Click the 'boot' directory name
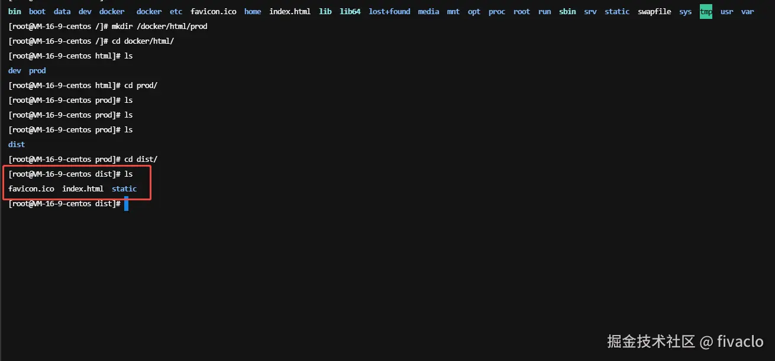This screenshot has width=775, height=361. [x=37, y=12]
